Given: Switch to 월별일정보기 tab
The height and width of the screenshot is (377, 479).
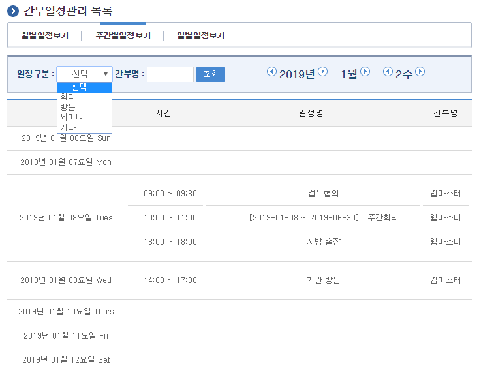Looking at the screenshot, I should coord(45,36).
